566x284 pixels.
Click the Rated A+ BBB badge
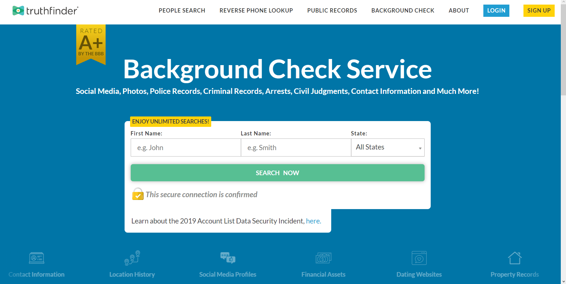pos(91,45)
